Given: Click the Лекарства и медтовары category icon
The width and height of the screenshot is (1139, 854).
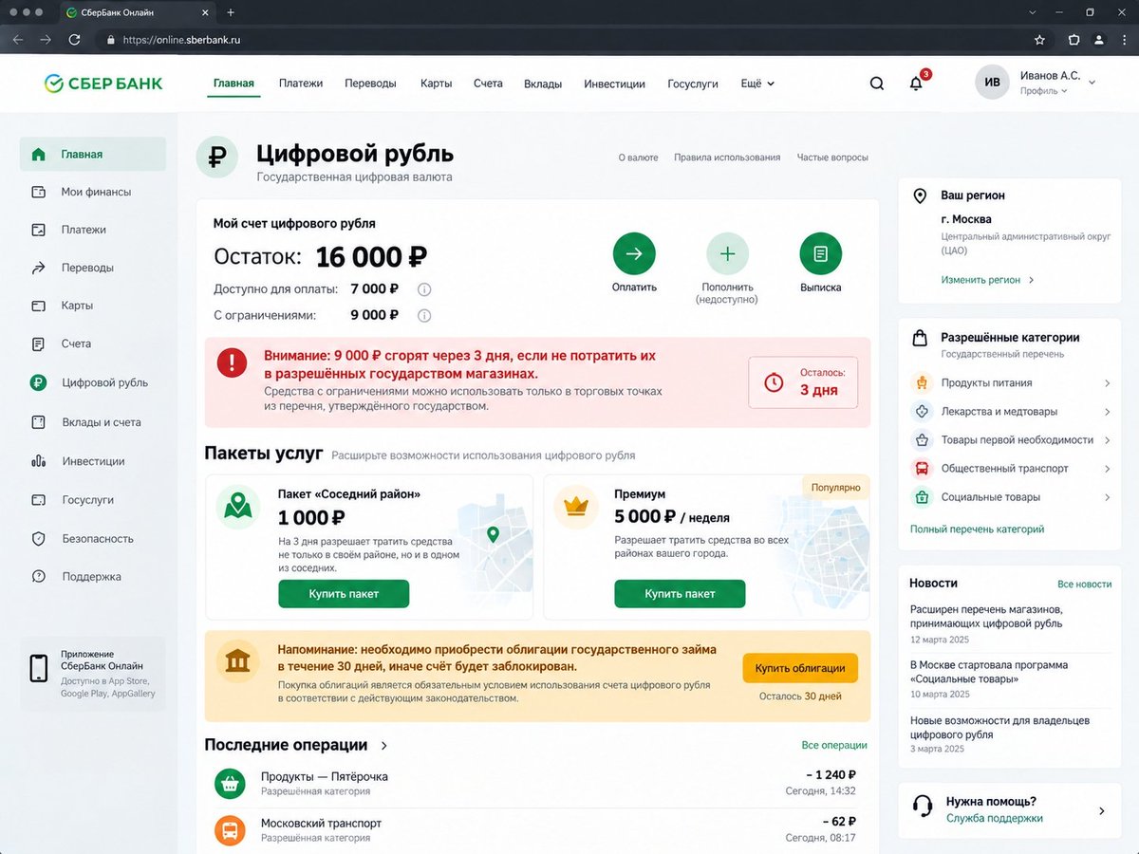Looking at the screenshot, I should (921, 412).
